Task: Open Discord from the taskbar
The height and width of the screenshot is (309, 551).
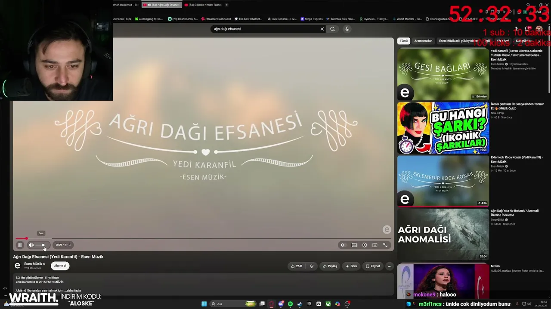Action: tap(281, 304)
